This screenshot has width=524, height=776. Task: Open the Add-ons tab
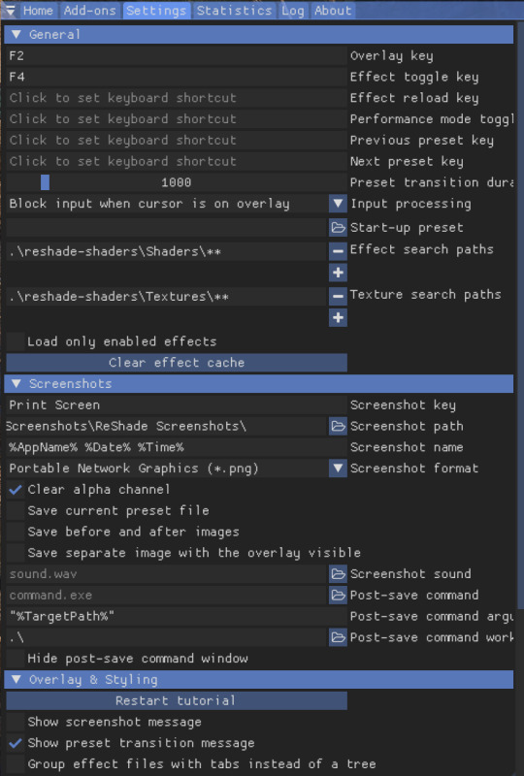coord(89,11)
